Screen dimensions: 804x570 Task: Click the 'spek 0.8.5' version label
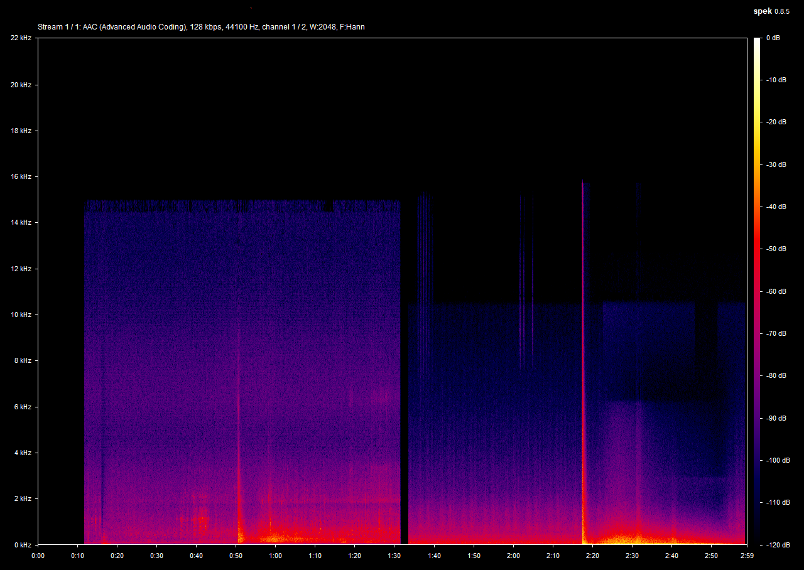coord(771,11)
